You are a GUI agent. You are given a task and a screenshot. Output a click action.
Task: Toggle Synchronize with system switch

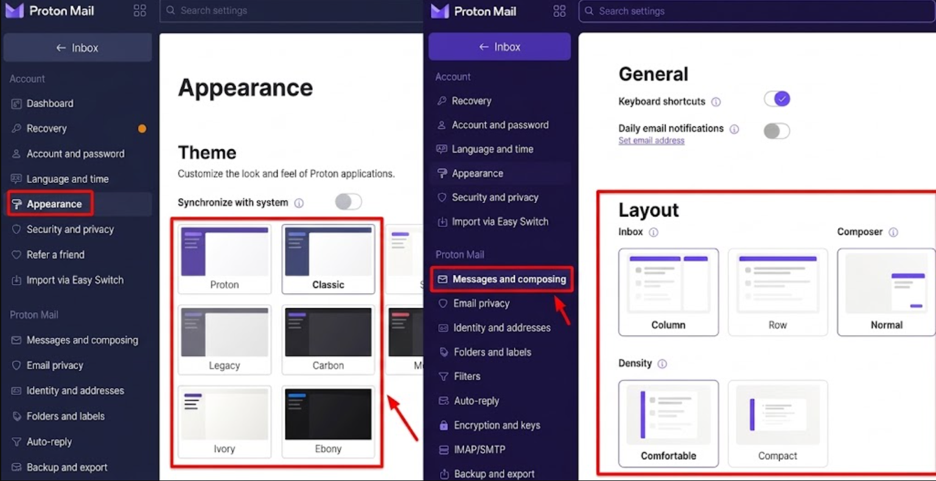pyautogui.click(x=349, y=202)
